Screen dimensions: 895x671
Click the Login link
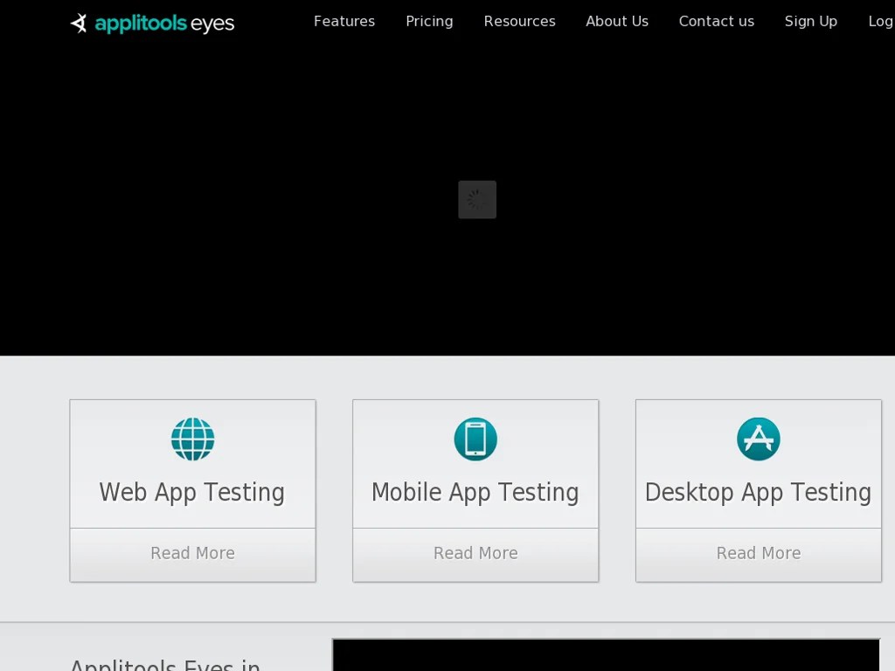(881, 21)
